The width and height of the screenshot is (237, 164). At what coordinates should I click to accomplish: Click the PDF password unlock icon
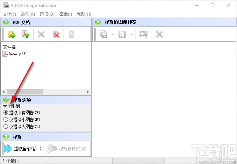click(x=71, y=34)
